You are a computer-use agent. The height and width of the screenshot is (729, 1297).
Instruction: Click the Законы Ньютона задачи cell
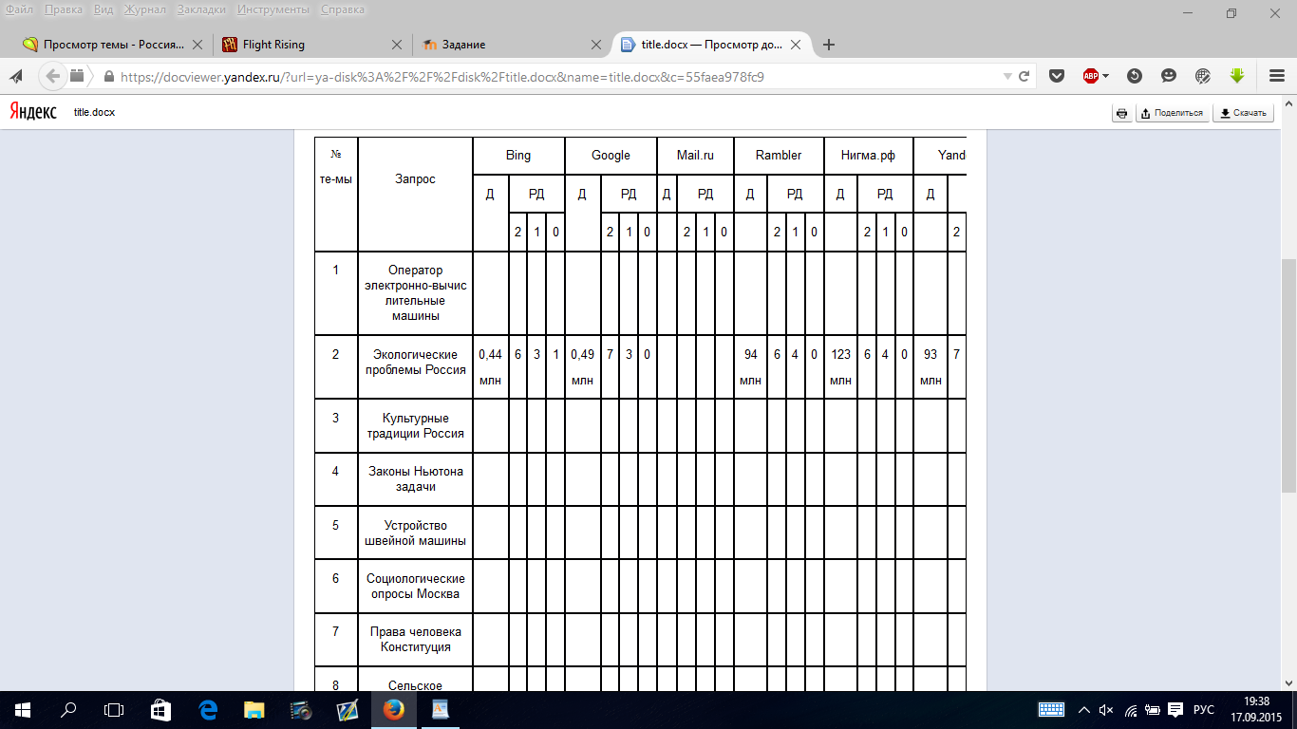(x=415, y=478)
